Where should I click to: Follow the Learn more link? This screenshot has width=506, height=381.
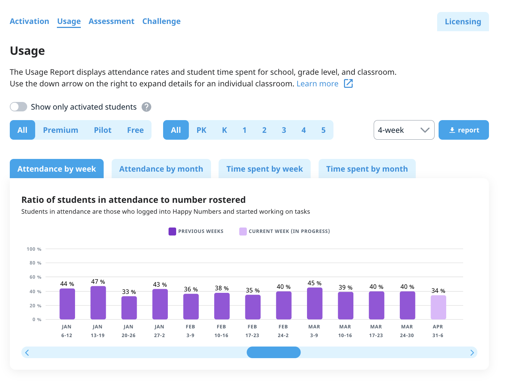tap(317, 84)
